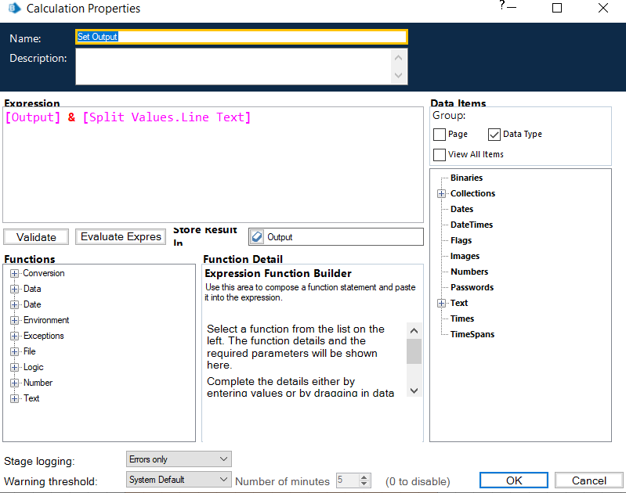The height and width of the screenshot is (493, 626).
Task: Select Numbers in Data Items tree
Action: click(469, 272)
